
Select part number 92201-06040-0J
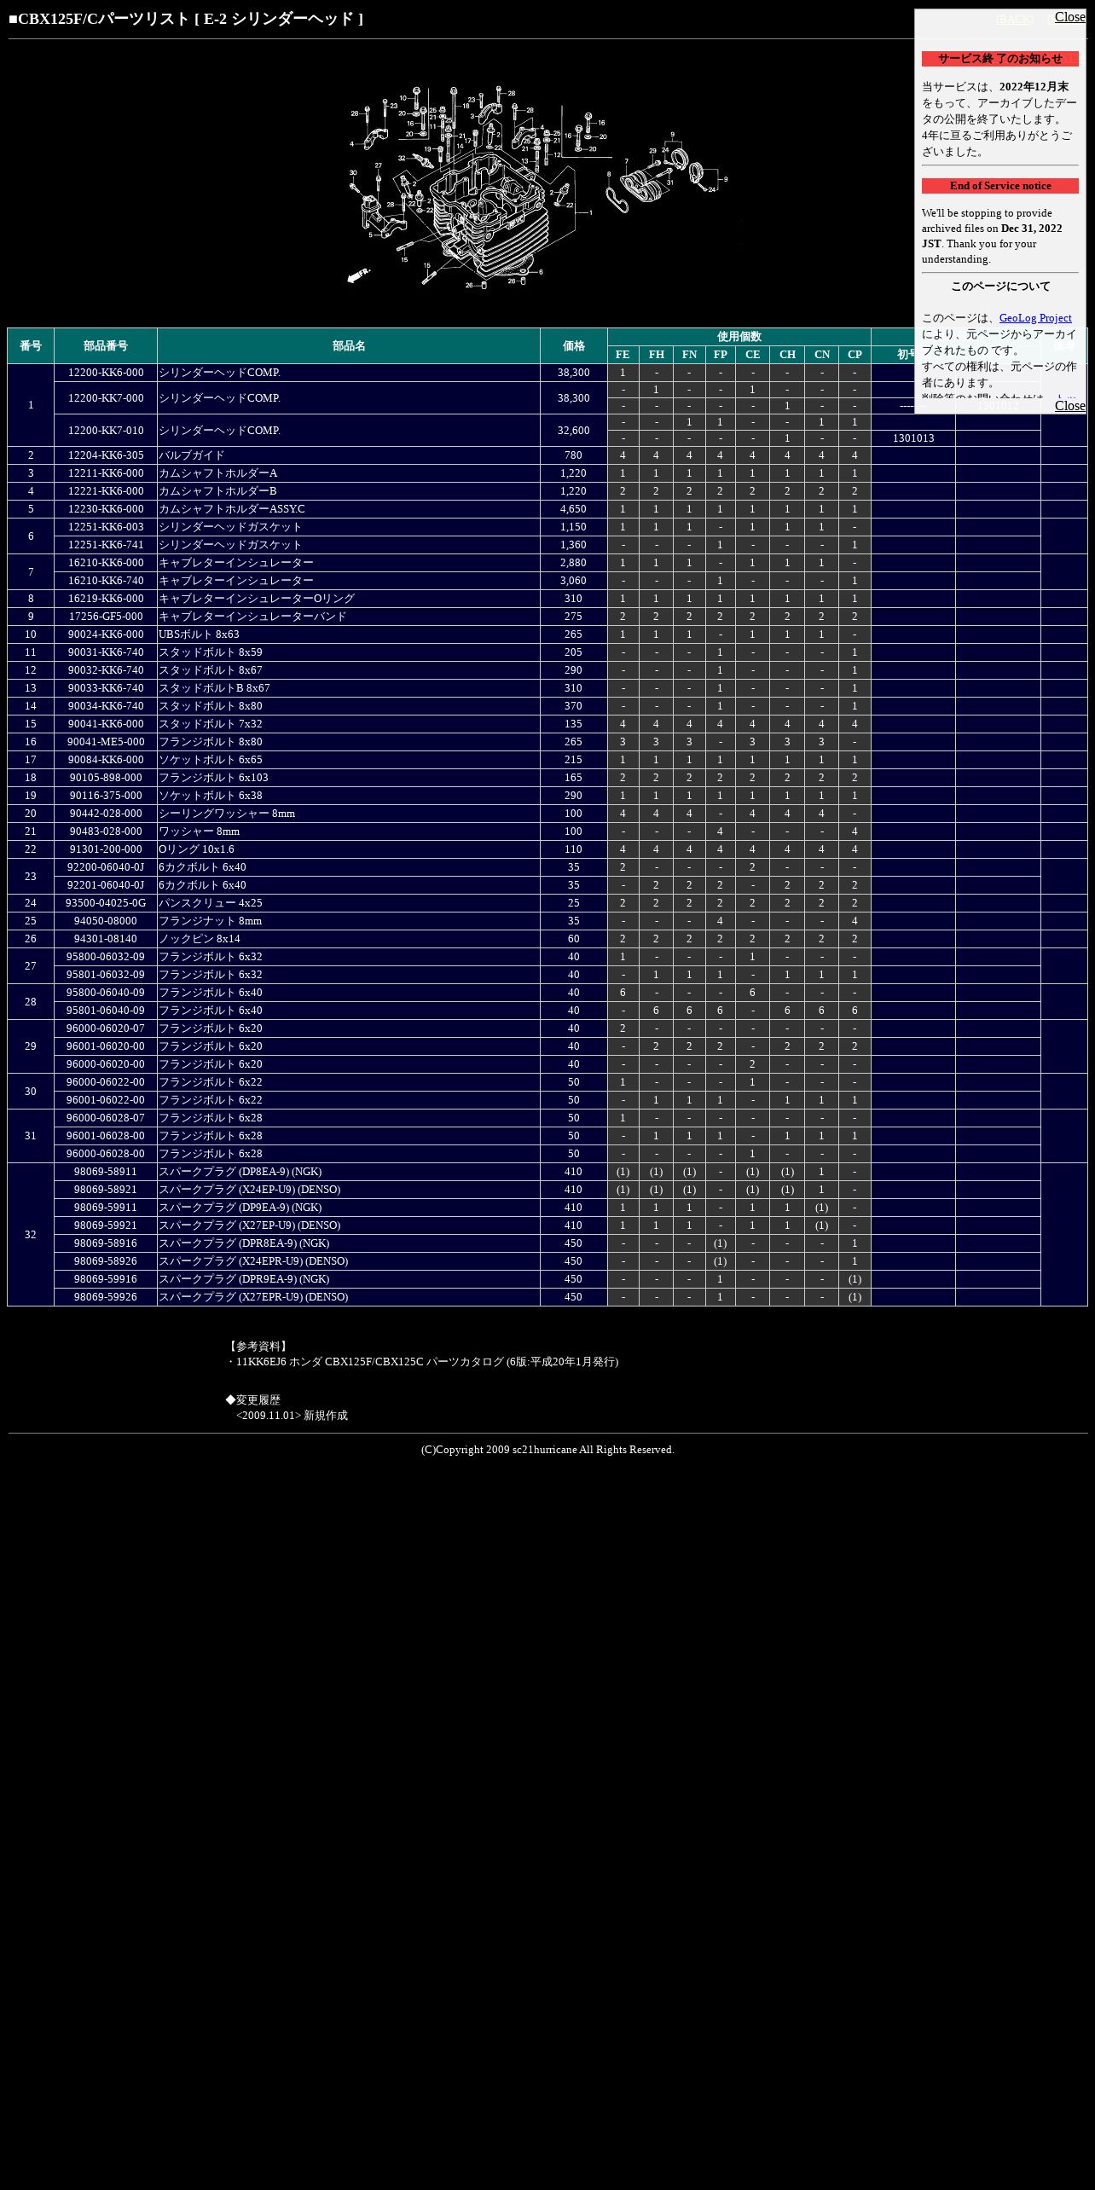click(106, 885)
